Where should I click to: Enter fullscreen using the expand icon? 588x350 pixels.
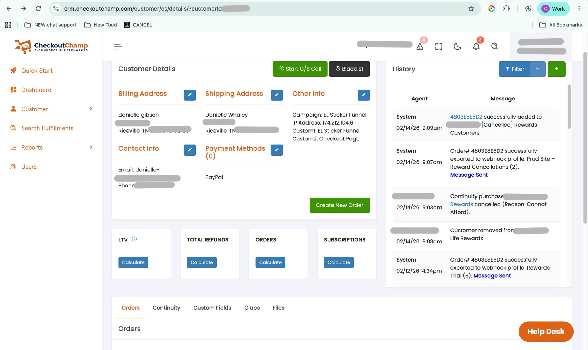click(438, 46)
